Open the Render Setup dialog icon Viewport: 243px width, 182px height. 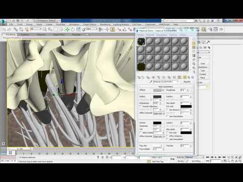(211, 30)
